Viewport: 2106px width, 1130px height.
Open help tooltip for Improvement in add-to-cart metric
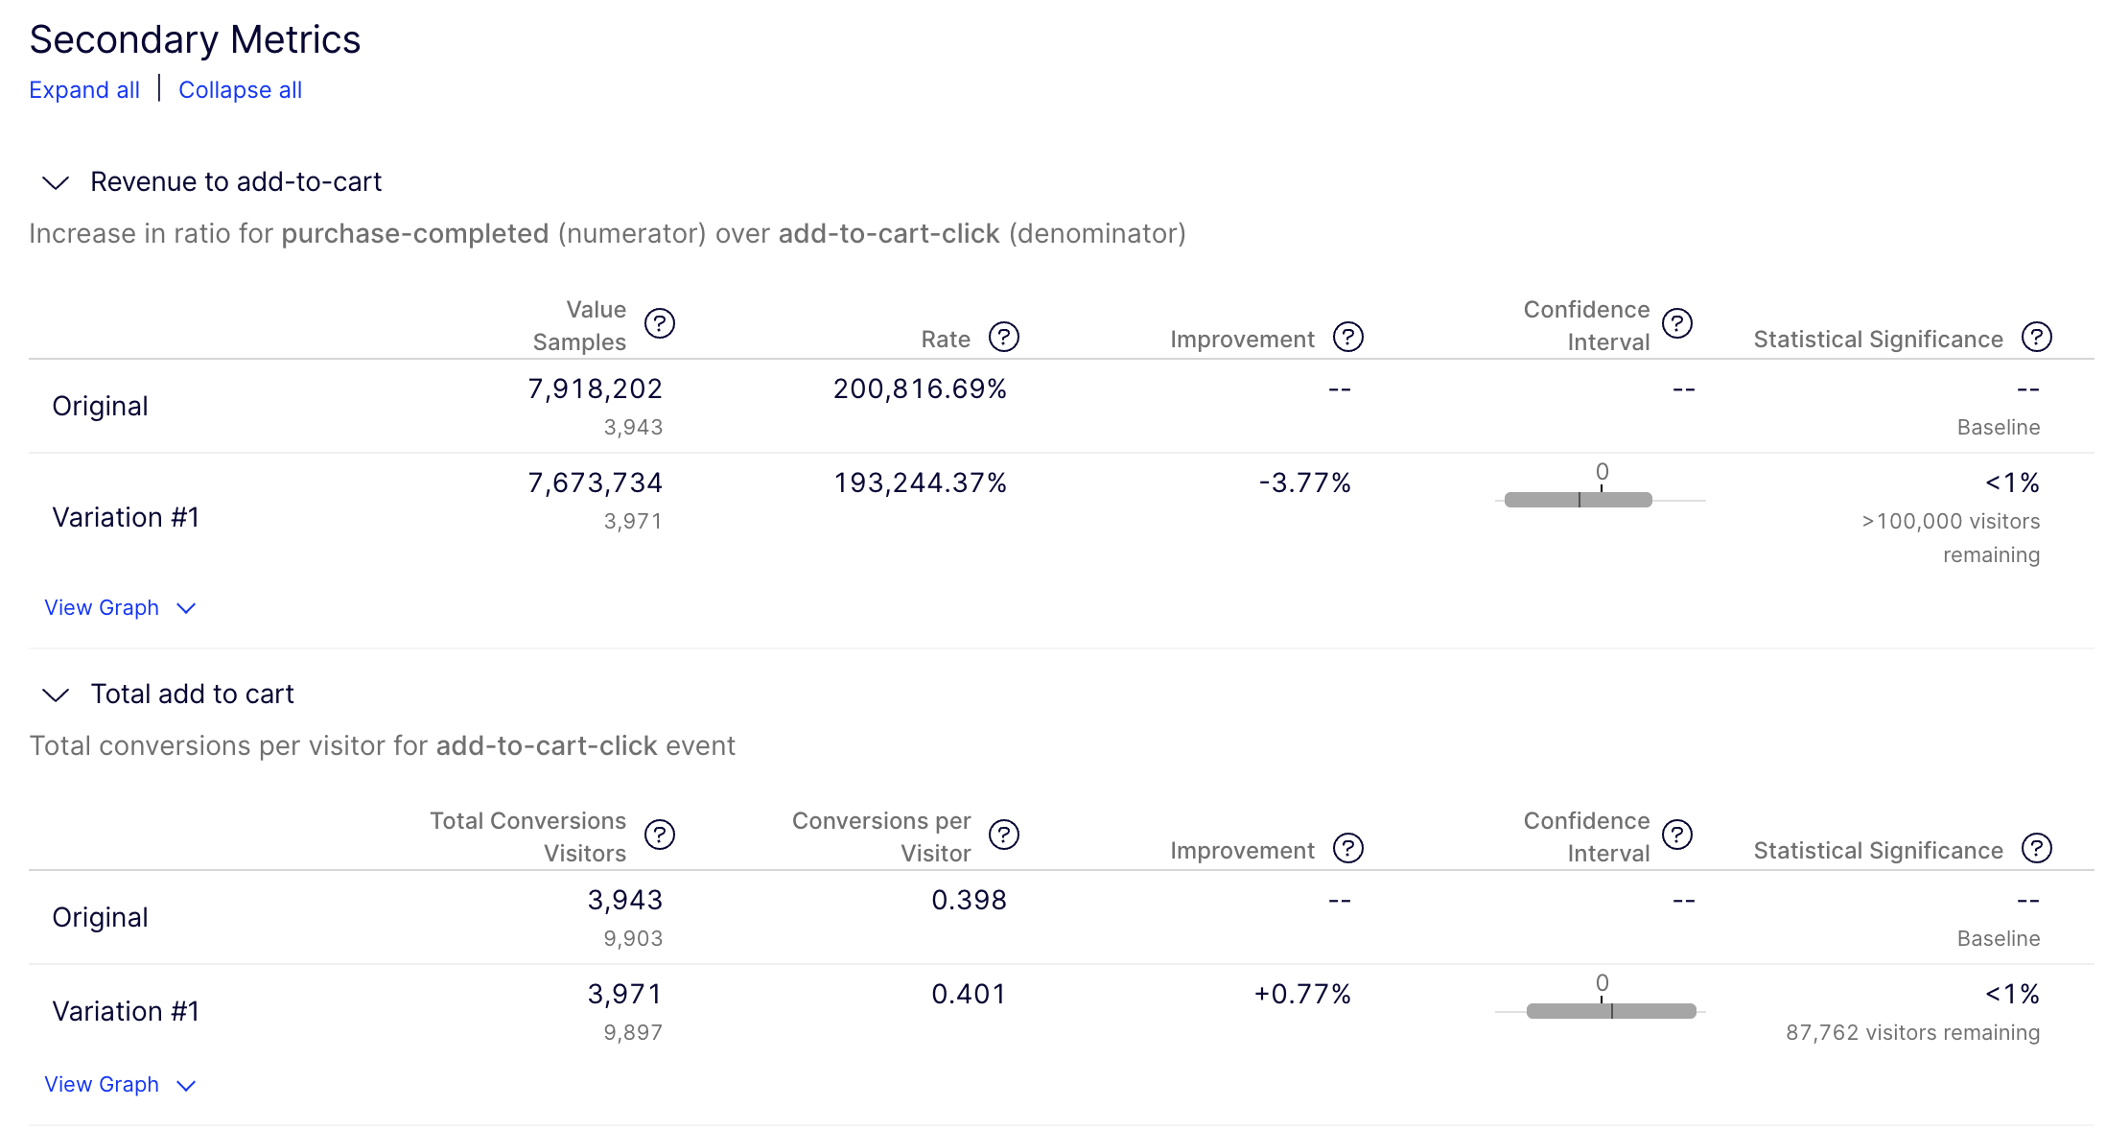pos(1349,848)
